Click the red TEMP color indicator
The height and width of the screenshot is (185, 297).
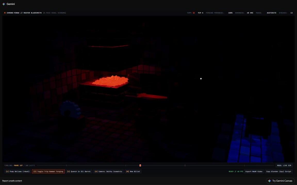[194, 13]
